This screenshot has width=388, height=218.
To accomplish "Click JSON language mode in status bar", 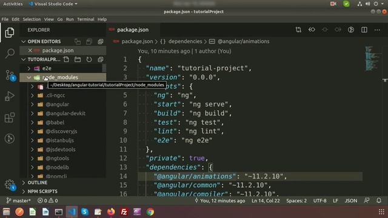I will coord(351,200).
